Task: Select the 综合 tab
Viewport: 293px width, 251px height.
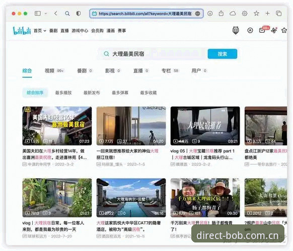Action: click(27, 71)
